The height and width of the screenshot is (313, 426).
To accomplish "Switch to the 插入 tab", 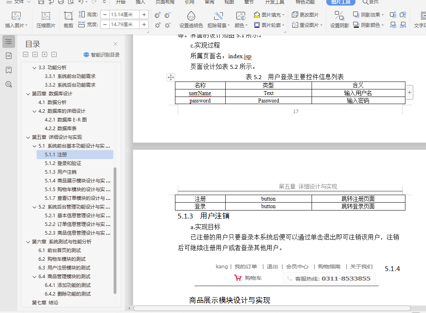I will coord(141,2).
